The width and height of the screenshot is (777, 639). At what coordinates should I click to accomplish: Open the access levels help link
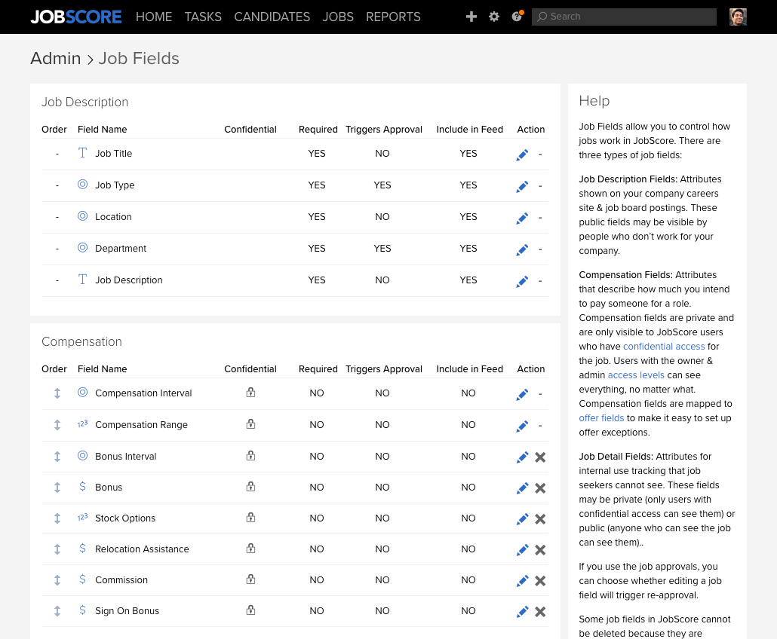click(x=636, y=375)
